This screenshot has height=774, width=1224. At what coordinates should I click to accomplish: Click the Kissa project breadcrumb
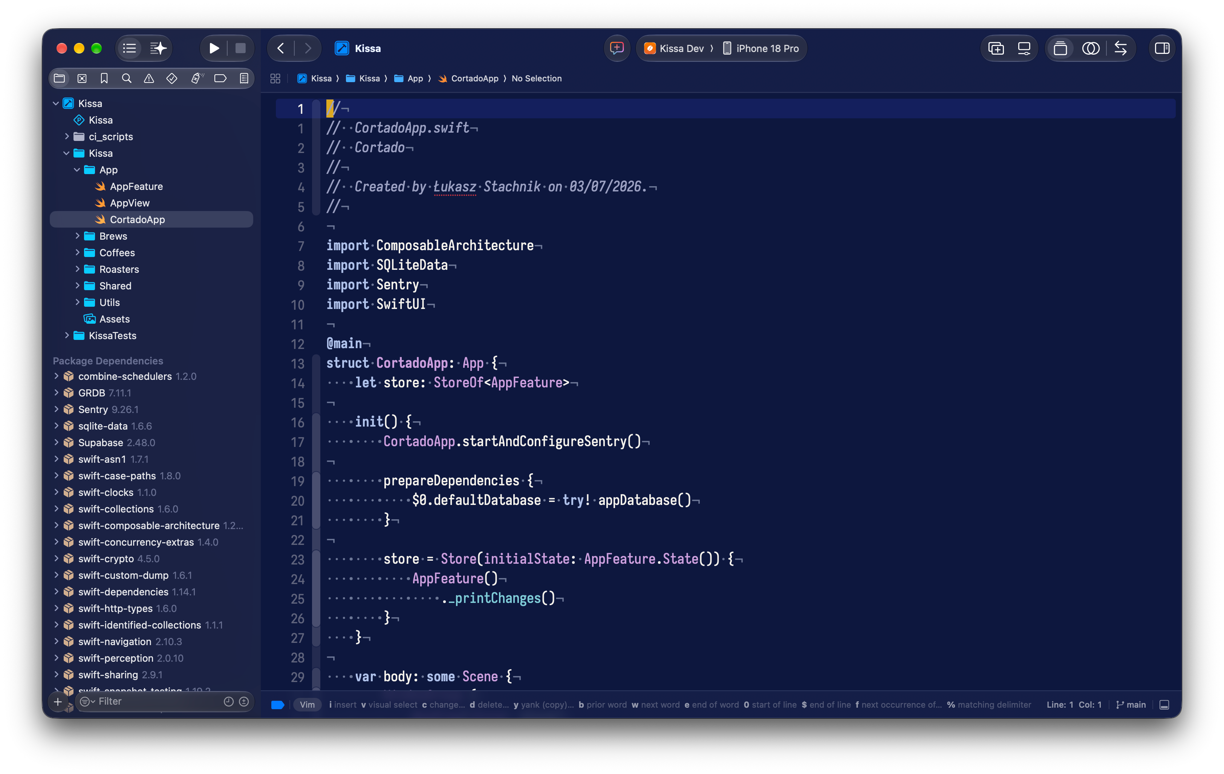point(315,78)
